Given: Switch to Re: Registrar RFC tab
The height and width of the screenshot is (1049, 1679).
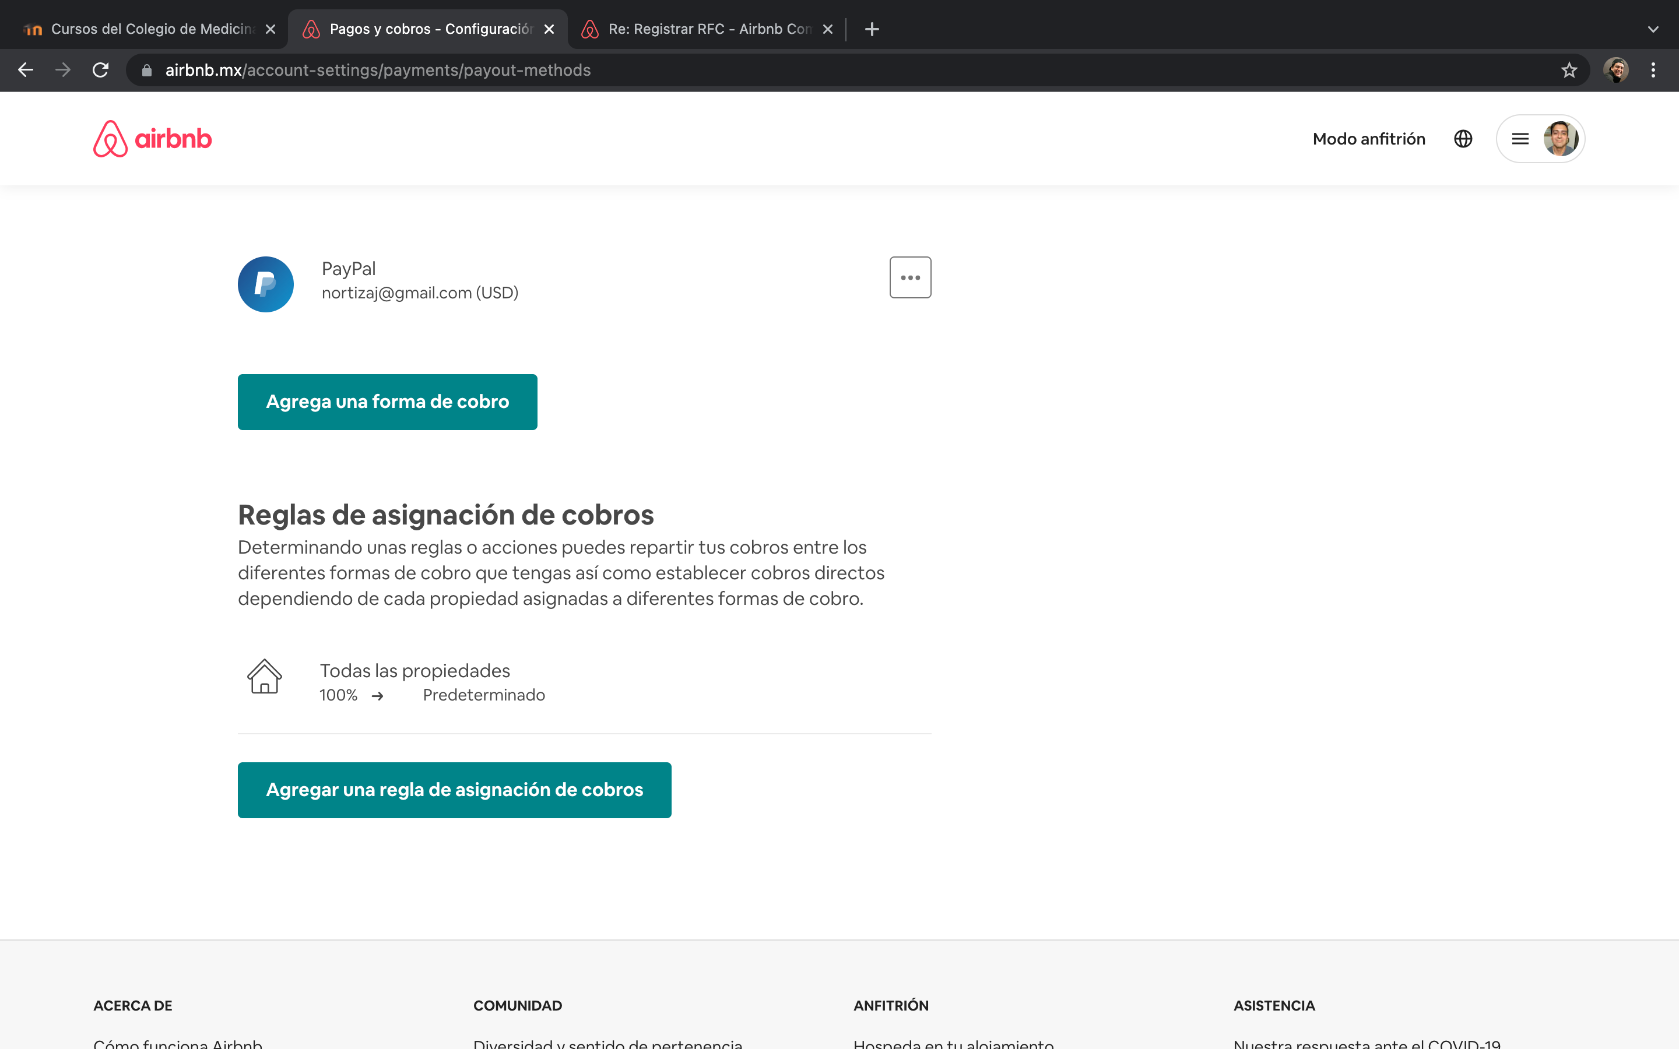Looking at the screenshot, I should 701,29.
